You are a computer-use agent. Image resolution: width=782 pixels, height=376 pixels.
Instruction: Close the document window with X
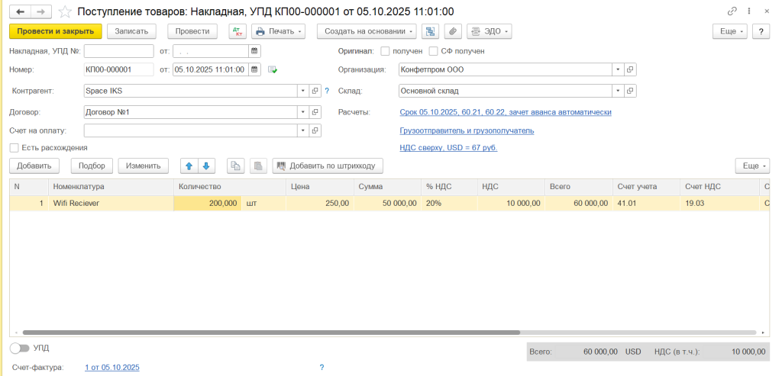767,11
